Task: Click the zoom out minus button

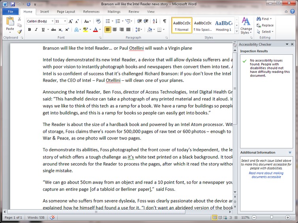Action: pyautogui.click(x=254, y=217)
